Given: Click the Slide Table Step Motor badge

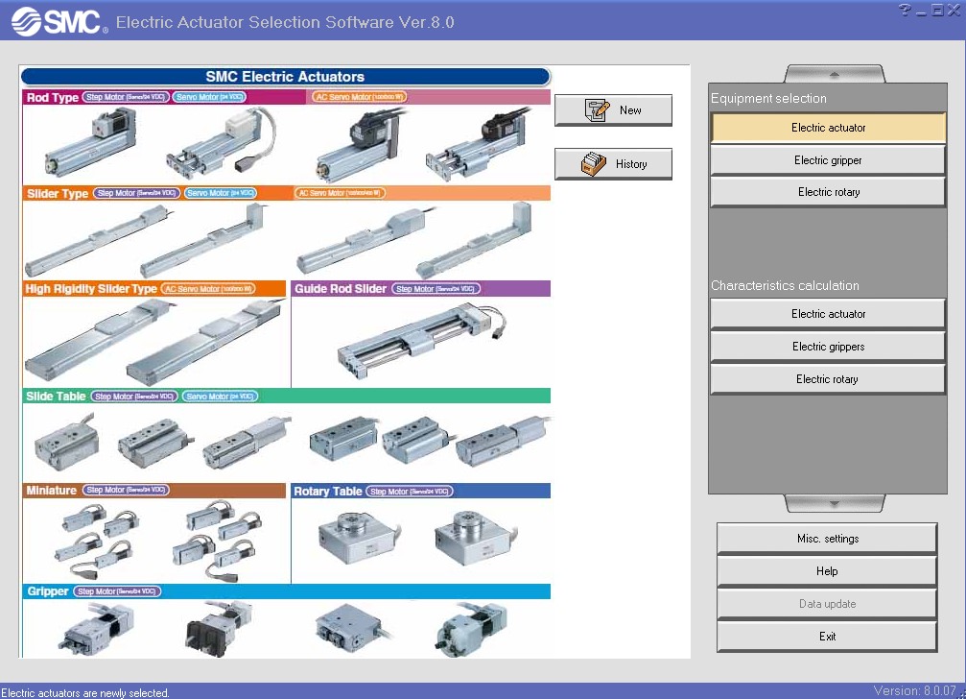Looking at the screenshot, I should click(x=134, y=397).
